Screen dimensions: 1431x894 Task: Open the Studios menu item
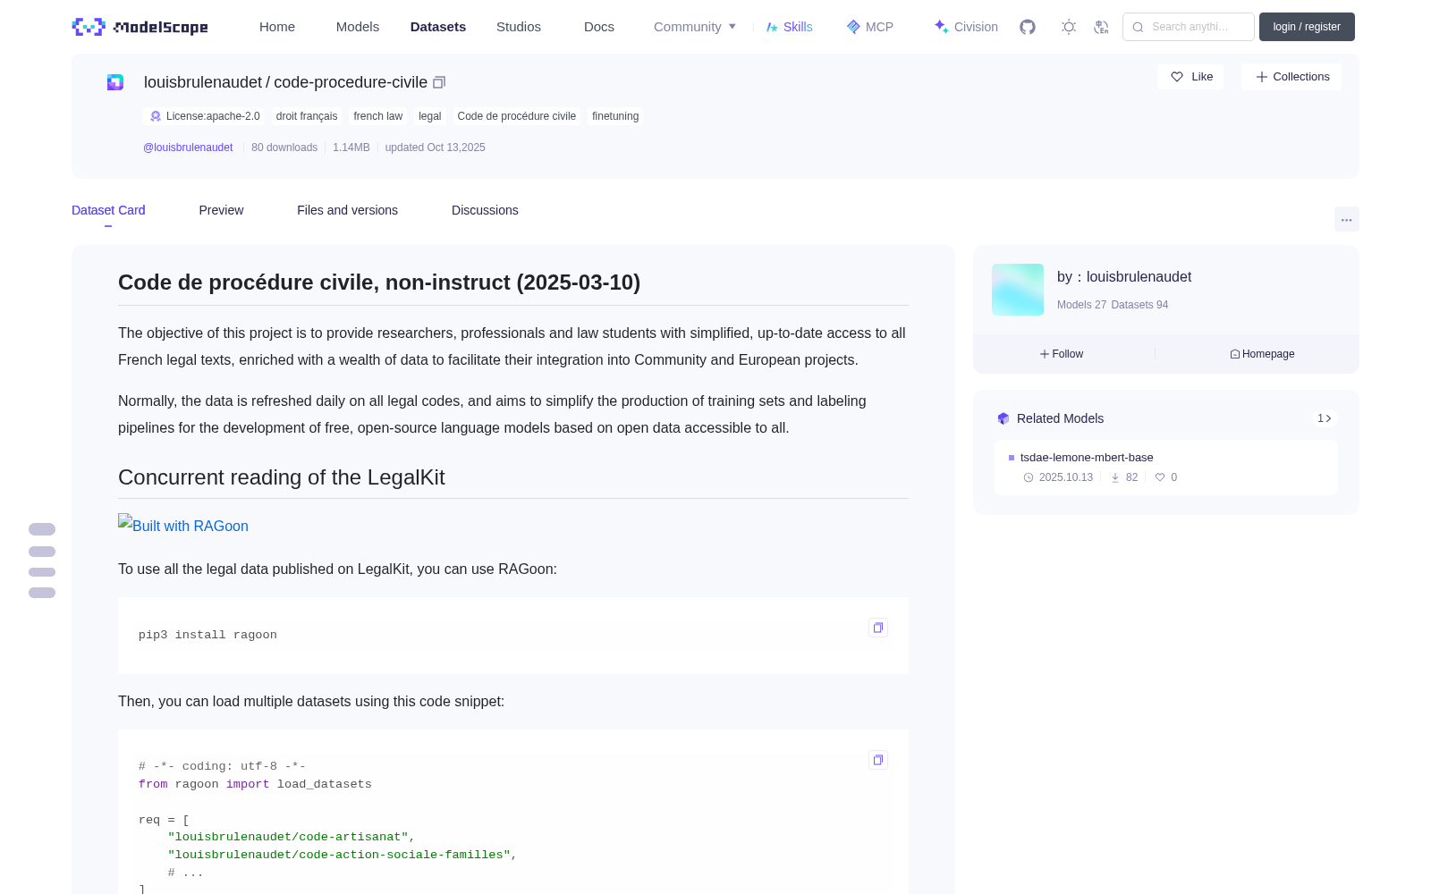tap(519, 27)
